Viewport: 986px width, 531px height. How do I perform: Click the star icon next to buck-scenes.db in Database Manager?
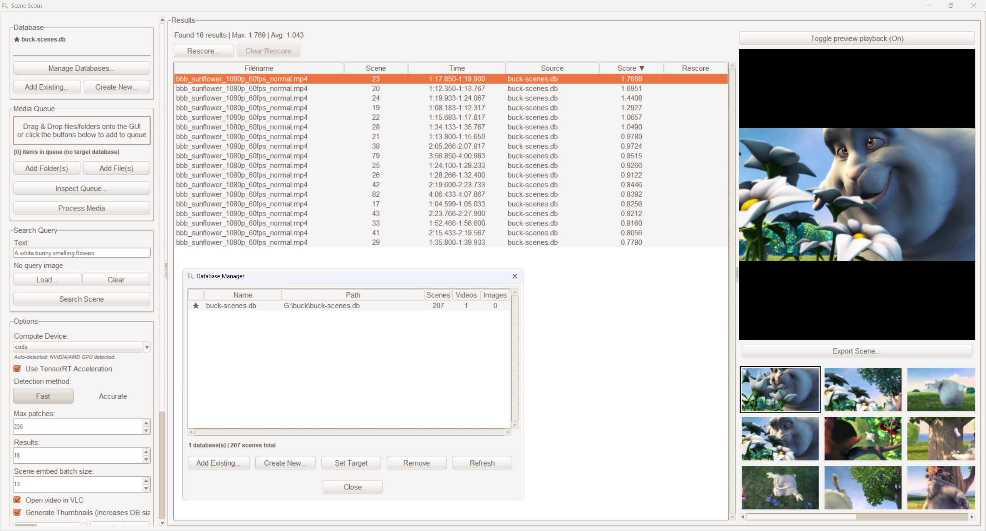196,306
